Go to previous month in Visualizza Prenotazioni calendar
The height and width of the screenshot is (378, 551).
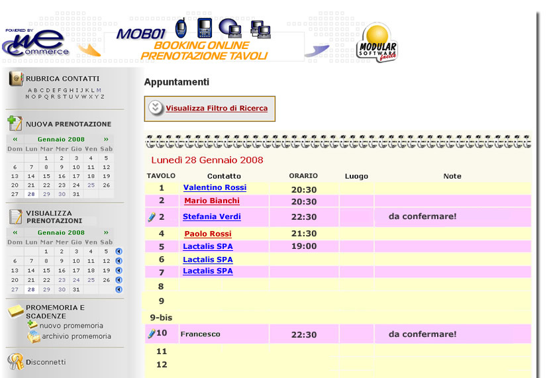(15, 232)
